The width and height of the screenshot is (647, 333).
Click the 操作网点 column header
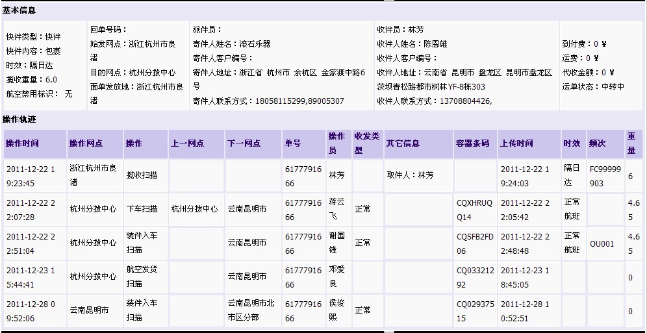pyautogui.click(x=95, y=144)
